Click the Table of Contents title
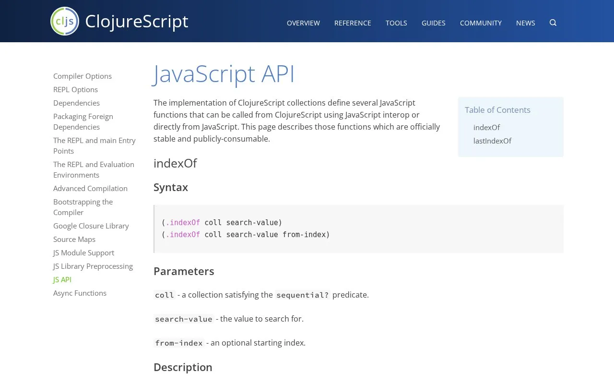The height and width of the screenshot is (384, 614). pyautogui.click(x=497, y=110)
